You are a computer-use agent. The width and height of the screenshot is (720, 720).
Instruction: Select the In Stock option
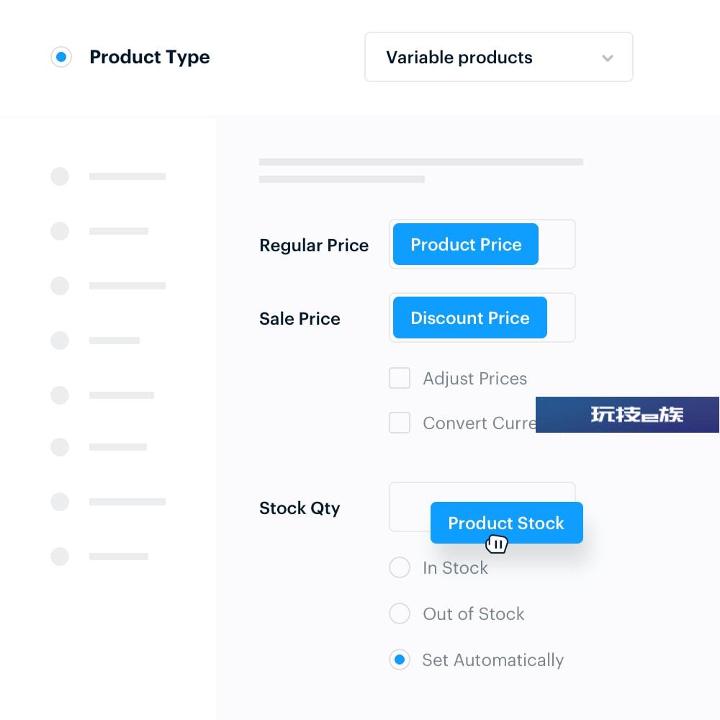point(400,567)
